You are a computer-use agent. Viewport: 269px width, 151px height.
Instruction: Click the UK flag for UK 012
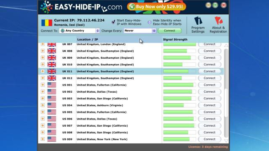pos(52,78)
